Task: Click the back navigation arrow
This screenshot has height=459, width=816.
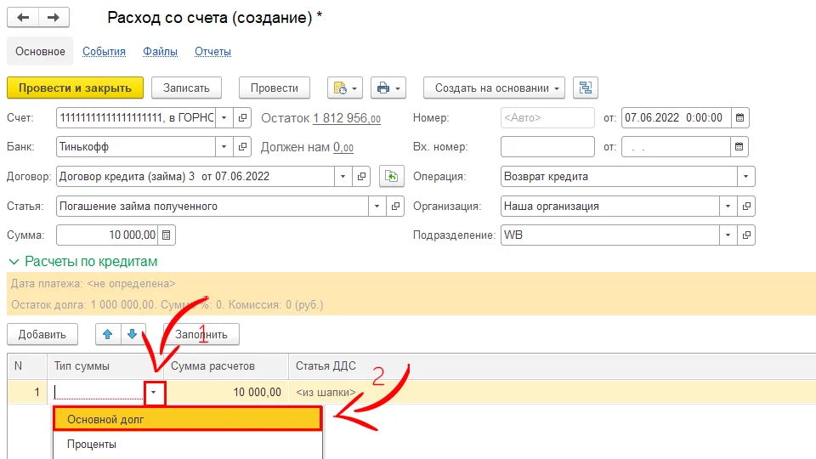Action: click(x=23, y=18)
